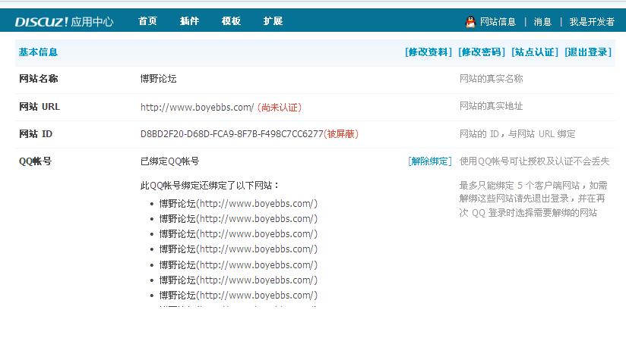The width and height of the screenshot is (626, 341).
Task: Click the hint text 网站的真实名称
Action: pos(491,79)
